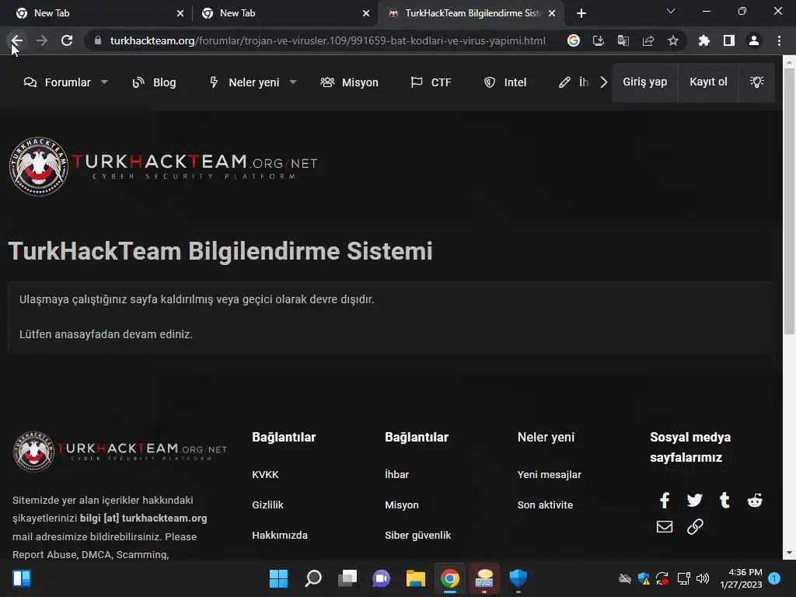Close the TurkHackTeam Bilgilendirme tab
Viewport: 796px width, 597px height.
552,13
